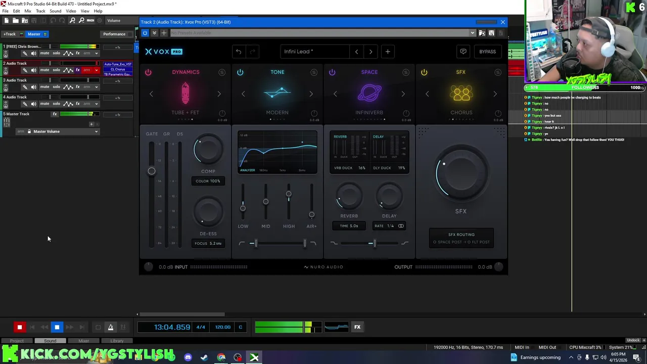This screenshot has width=647, height=364.
Task: Toggle Tone module power
Action: pyautogui.click(x=240, y=72)
